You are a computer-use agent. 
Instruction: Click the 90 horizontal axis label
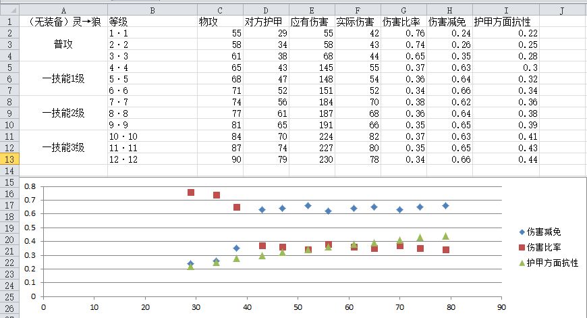click(501, 307)
